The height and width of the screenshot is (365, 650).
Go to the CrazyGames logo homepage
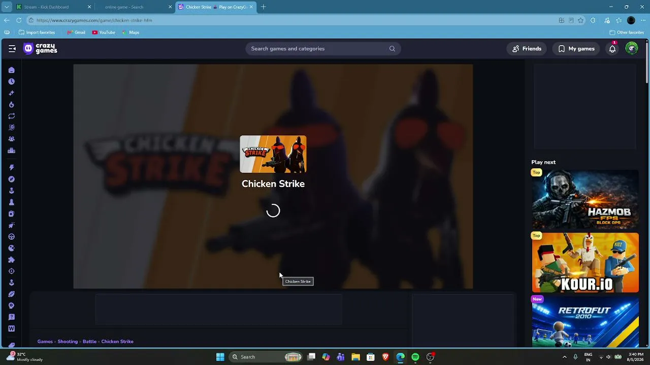click(41, 49)
